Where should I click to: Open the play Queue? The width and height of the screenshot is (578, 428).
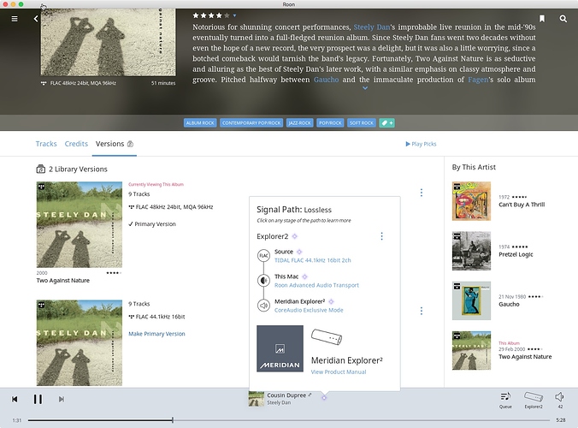[505, 400]
